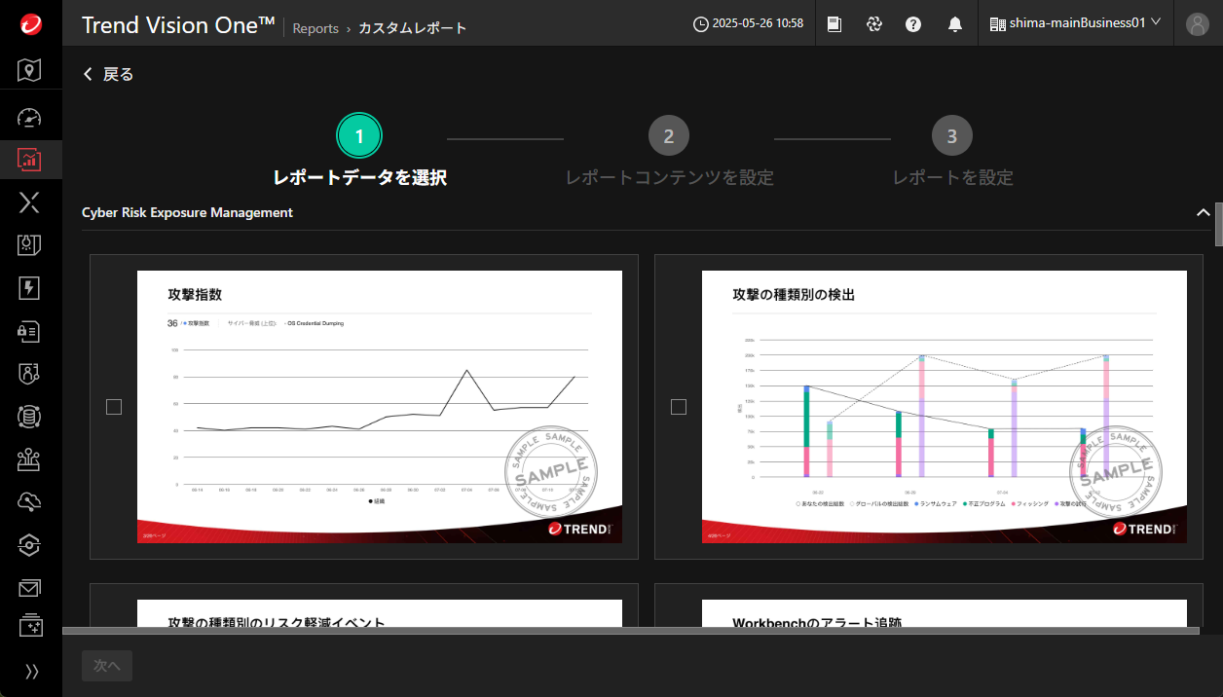Viewport: 1223px width, 697px height.
Task: Open the sidebar icon above the envelope icon
Action: [30, 545]
